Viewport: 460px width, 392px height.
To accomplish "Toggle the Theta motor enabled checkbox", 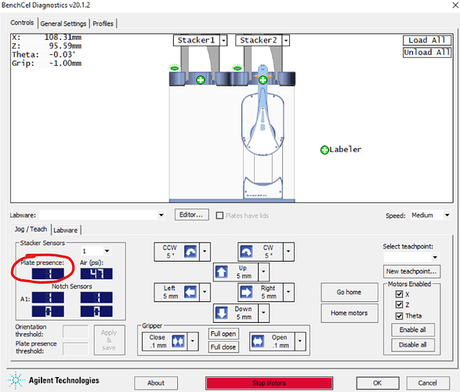I will click(399, 316).
